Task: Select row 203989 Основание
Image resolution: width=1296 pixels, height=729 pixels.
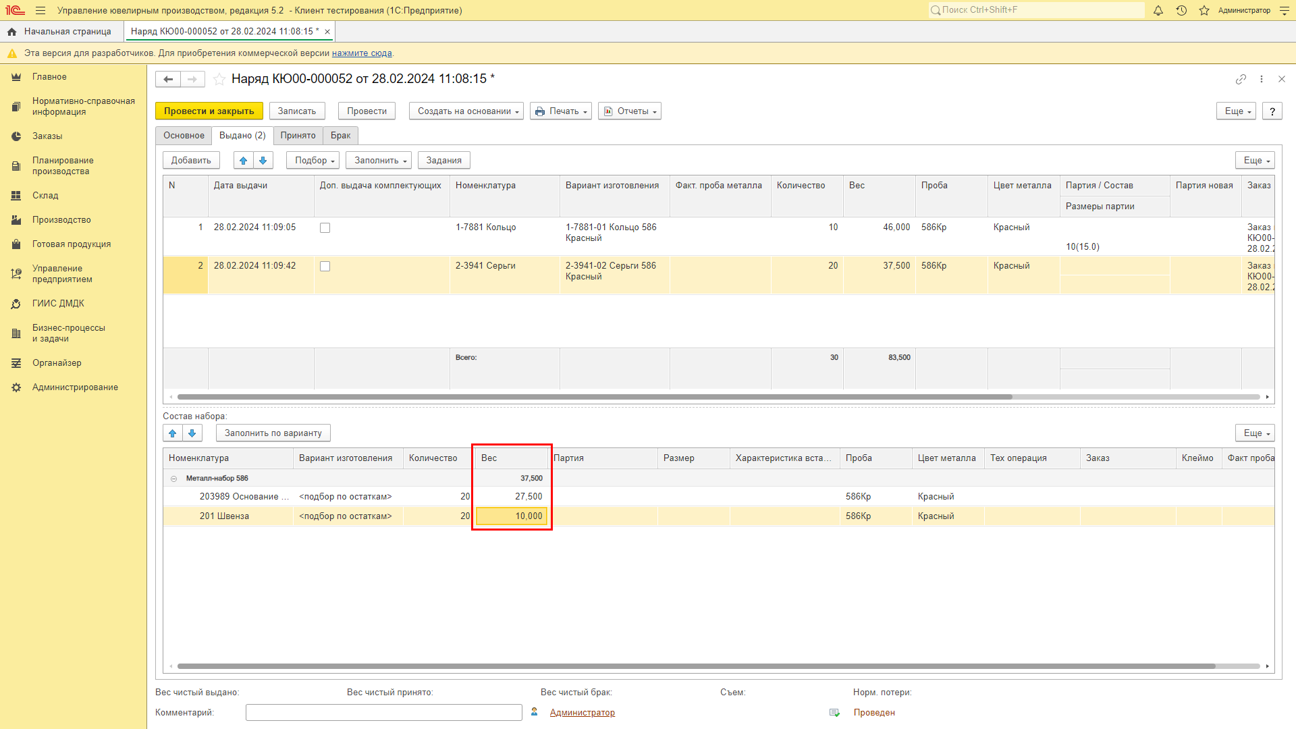Action: tap(719, 497)
